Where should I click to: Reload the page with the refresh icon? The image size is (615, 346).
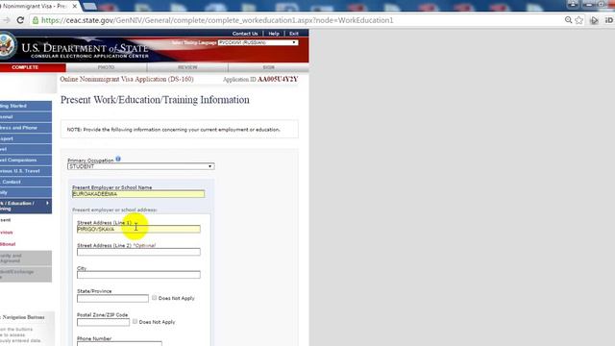click(x=20, y=20)
